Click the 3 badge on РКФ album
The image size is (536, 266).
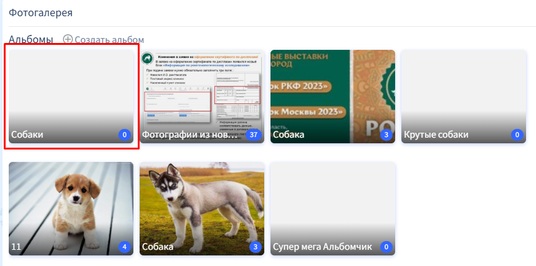coord(386,135)
